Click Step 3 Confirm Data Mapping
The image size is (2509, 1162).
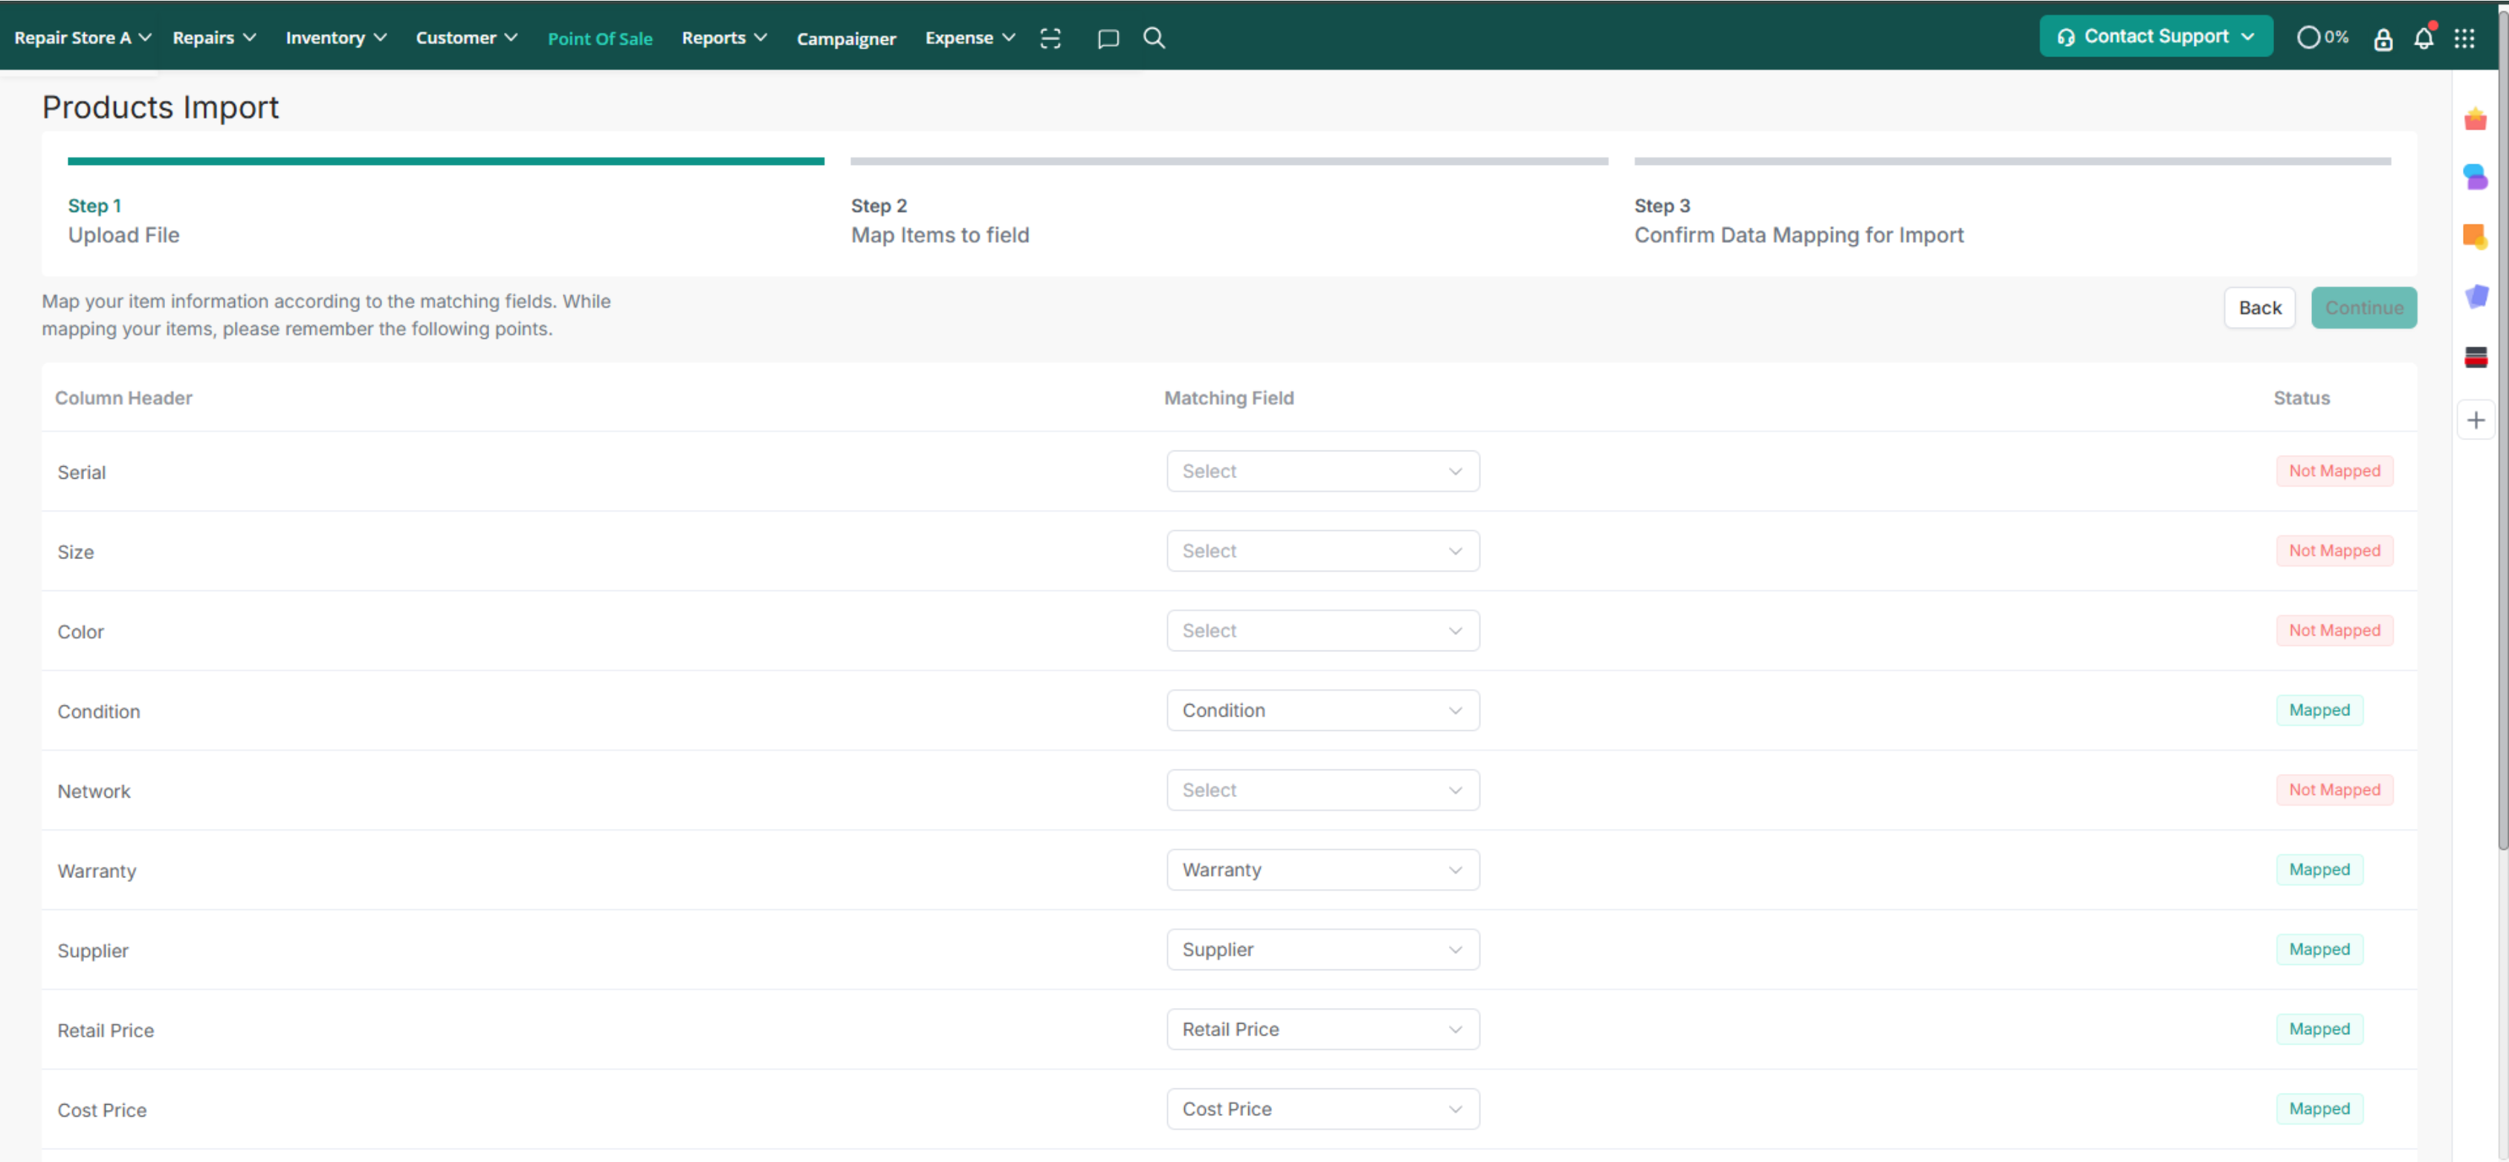[x=1799, y=221]
